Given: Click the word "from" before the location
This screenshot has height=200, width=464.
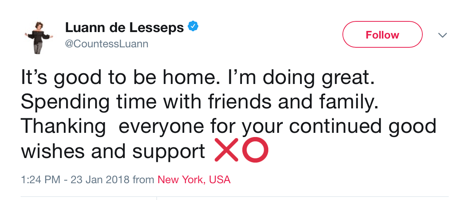Looking at the screenshot, I should pyautogui.click(x=143, y=179).
